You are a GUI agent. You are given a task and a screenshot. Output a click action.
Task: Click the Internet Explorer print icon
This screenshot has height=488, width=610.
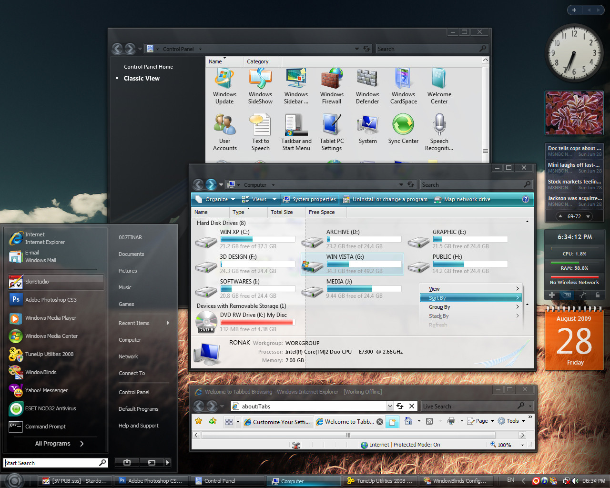[x=451, y=421]
